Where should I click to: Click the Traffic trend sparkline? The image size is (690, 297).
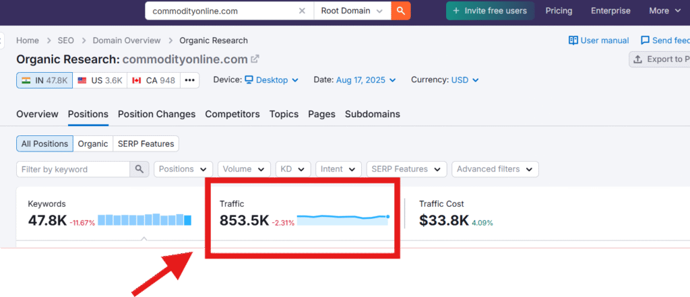click(x=343, y=220)
